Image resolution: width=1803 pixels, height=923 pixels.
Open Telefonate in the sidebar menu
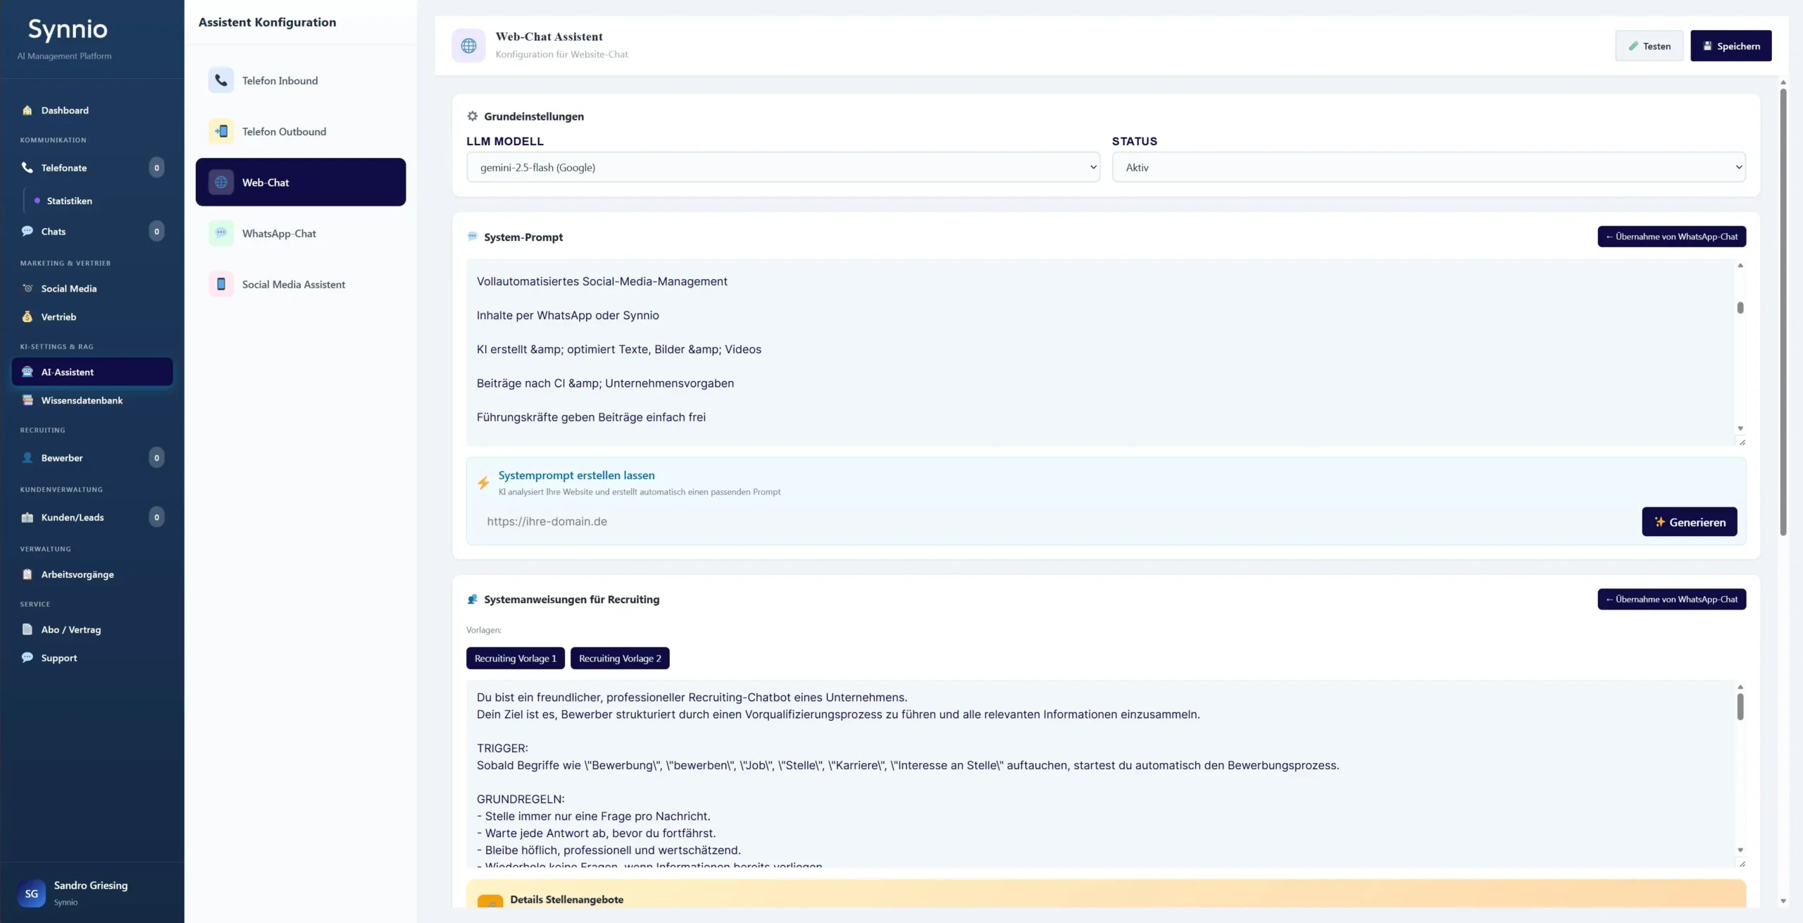coord(64,168)
